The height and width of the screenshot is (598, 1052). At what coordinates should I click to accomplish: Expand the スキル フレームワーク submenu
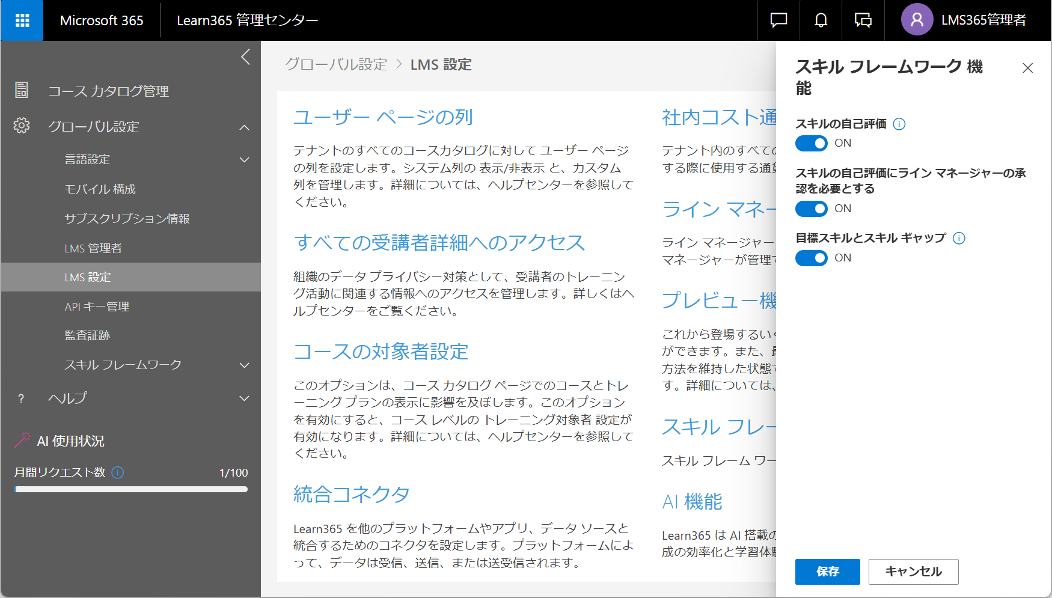[244, 365]
